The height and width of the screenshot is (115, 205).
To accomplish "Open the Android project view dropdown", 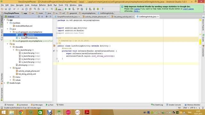I will pyautogui.click(x=12, y=17).
